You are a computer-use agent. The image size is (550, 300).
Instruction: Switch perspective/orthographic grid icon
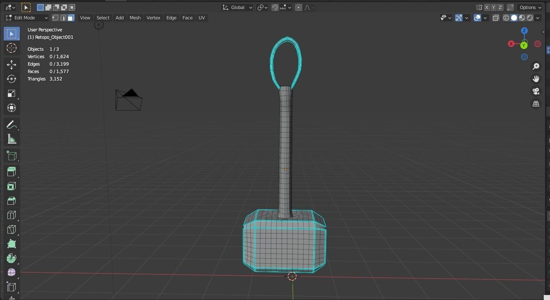coord(536,104)
